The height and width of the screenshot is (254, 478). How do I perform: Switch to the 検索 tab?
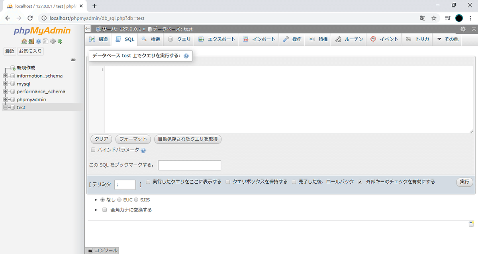(x=150, y=39)
